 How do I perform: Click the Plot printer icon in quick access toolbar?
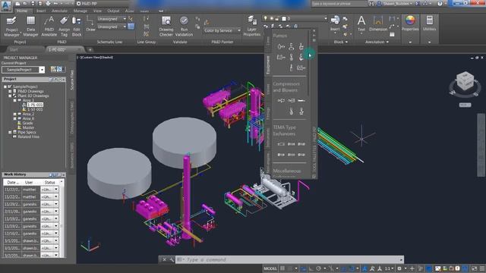48,4
